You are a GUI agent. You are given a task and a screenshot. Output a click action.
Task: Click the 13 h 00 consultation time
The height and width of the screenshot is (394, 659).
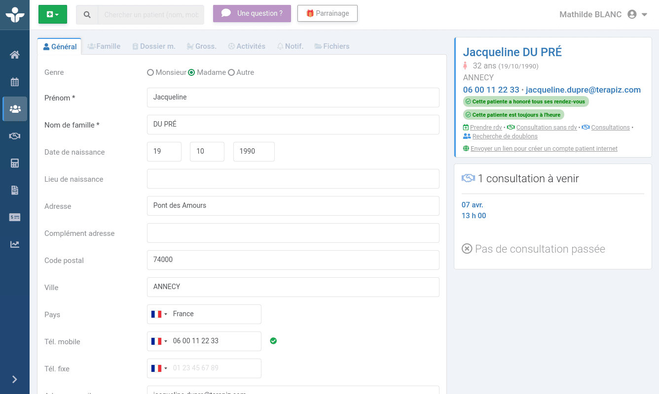pos(474,216)
